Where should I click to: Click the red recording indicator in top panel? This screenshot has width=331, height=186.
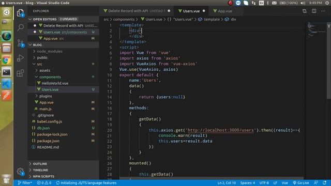tap(230, 3)
